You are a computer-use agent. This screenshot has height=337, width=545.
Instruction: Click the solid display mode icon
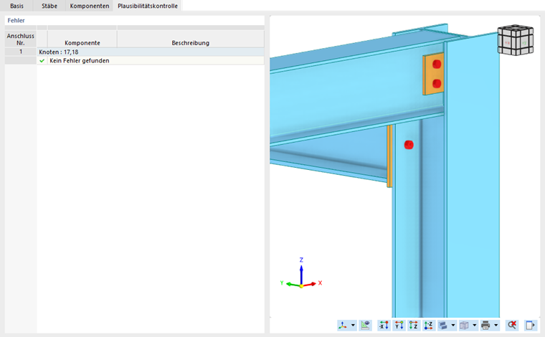pos(443,326)
